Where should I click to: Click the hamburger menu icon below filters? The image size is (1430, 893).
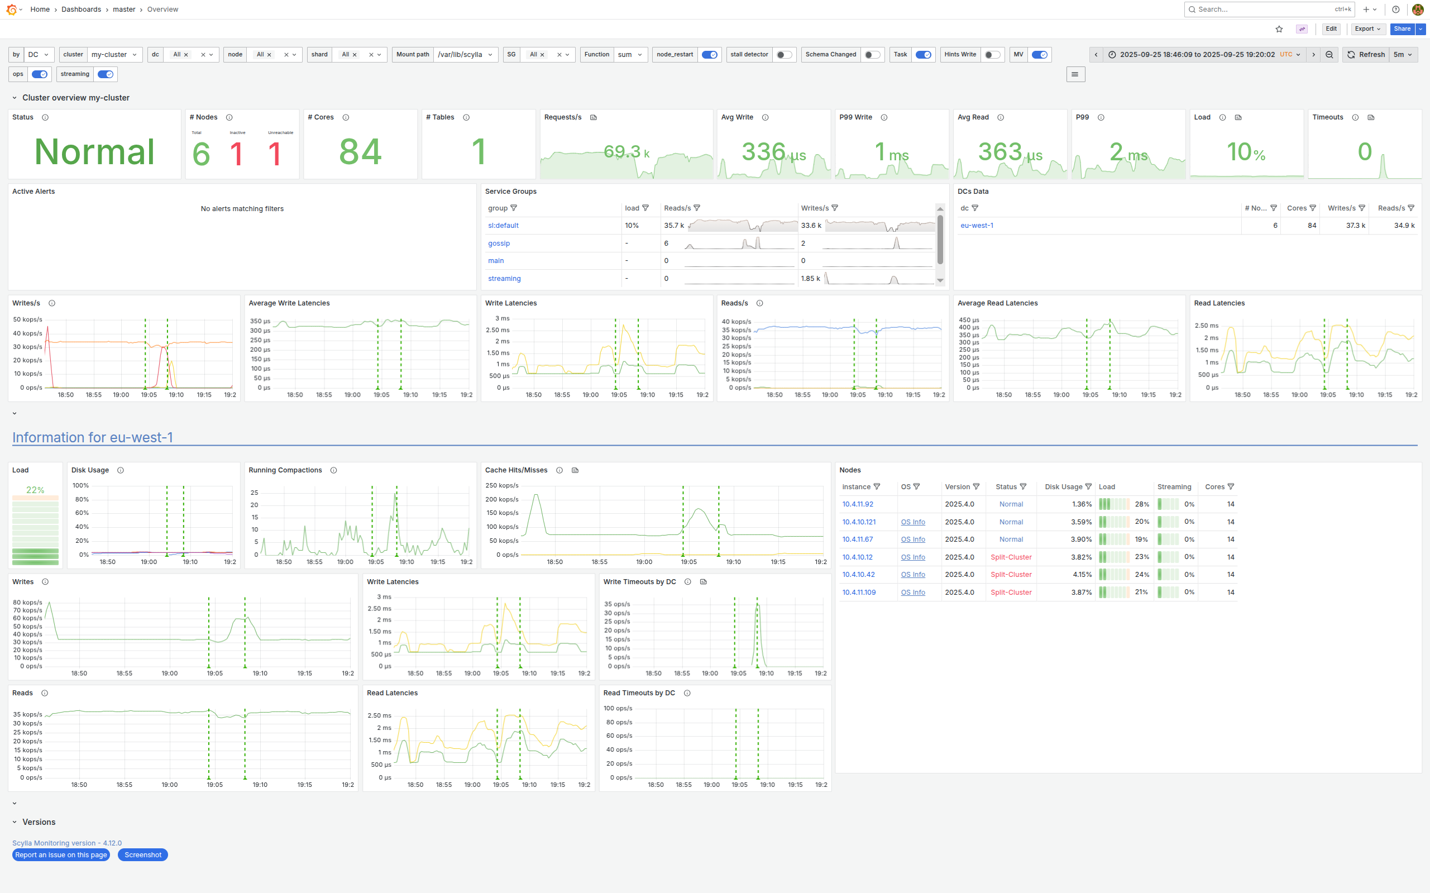[x=1075, y=74]
